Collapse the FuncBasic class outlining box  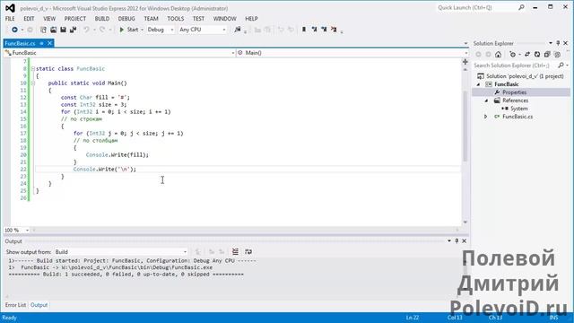(32, 68)
